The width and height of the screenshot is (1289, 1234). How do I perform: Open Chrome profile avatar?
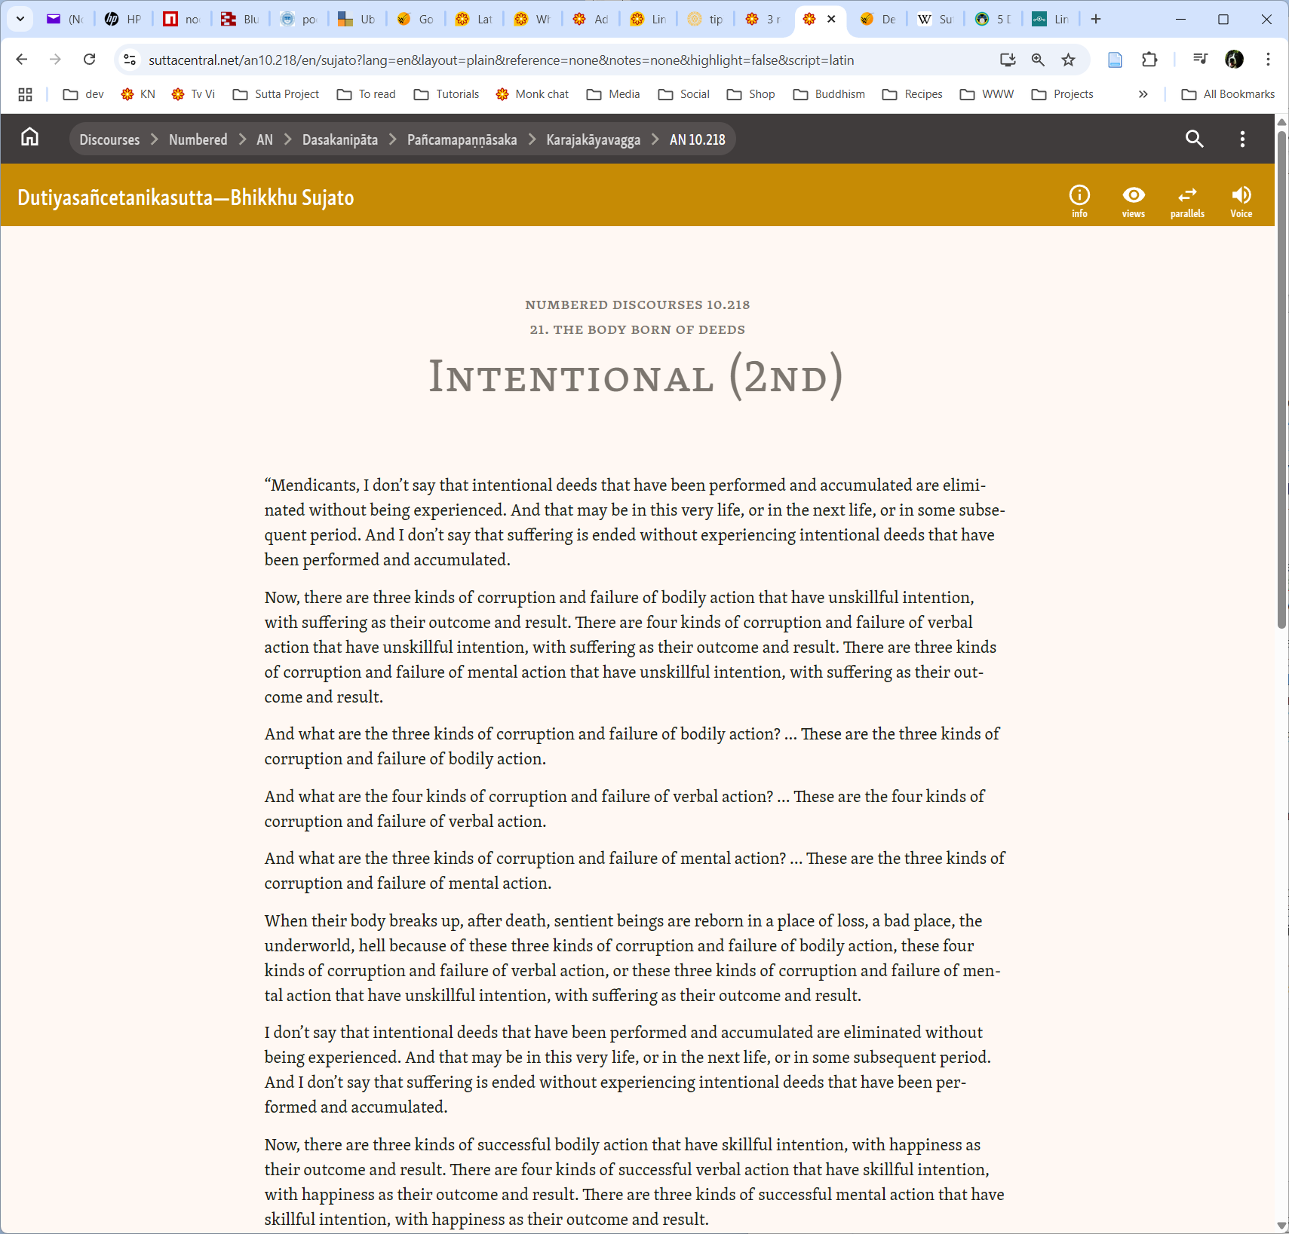click(1234, 60)
